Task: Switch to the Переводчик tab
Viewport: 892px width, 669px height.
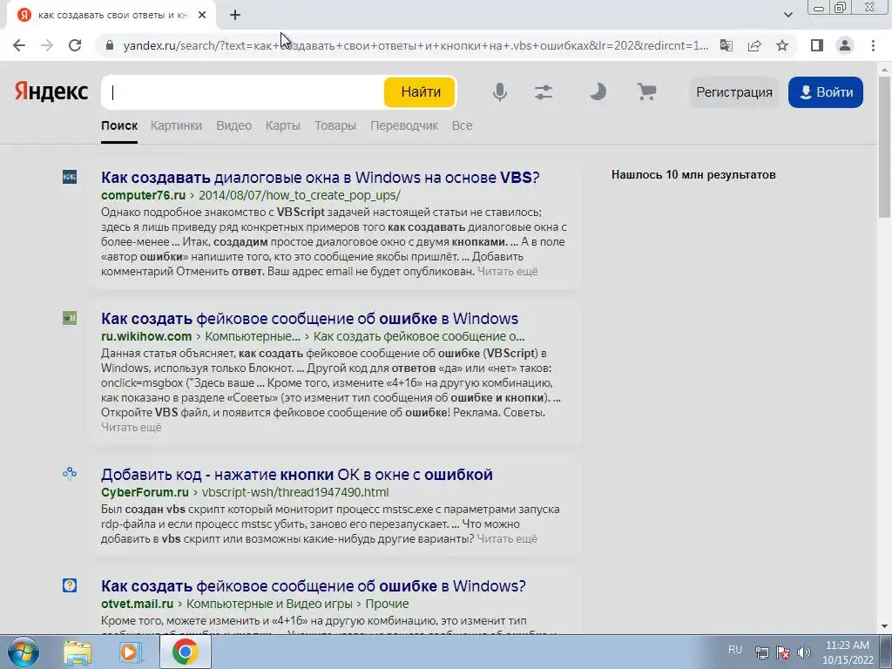Action: [404, 125]
